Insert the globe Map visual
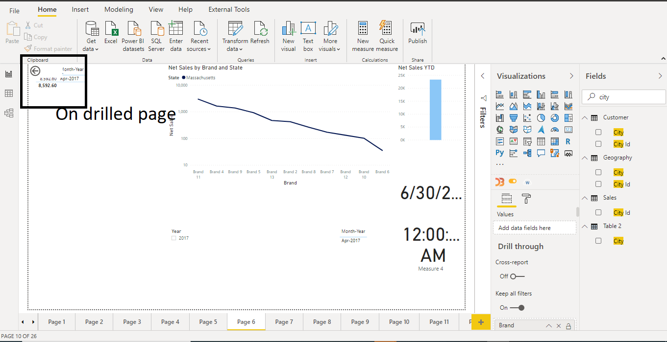Image resolution: width=667 pixels, height=342 pixels. tap(500, 130)
